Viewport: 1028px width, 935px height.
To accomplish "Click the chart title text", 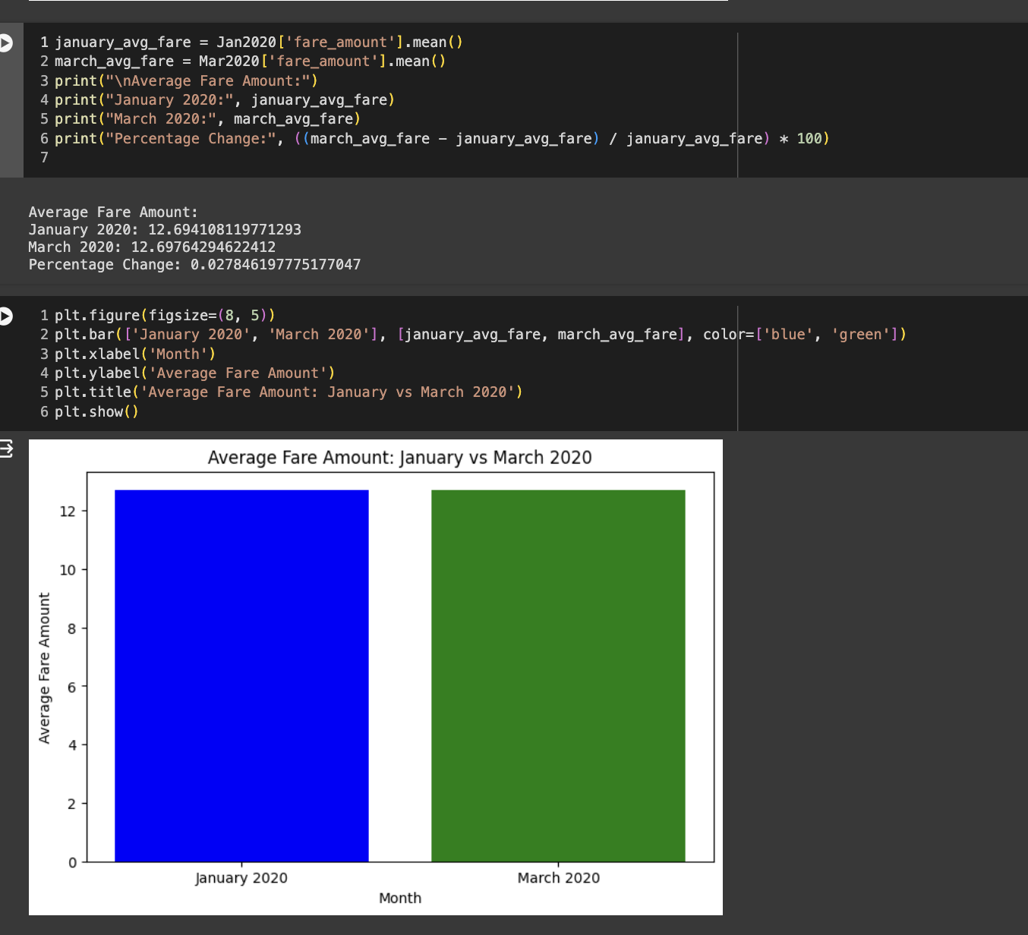I will 400,458.
